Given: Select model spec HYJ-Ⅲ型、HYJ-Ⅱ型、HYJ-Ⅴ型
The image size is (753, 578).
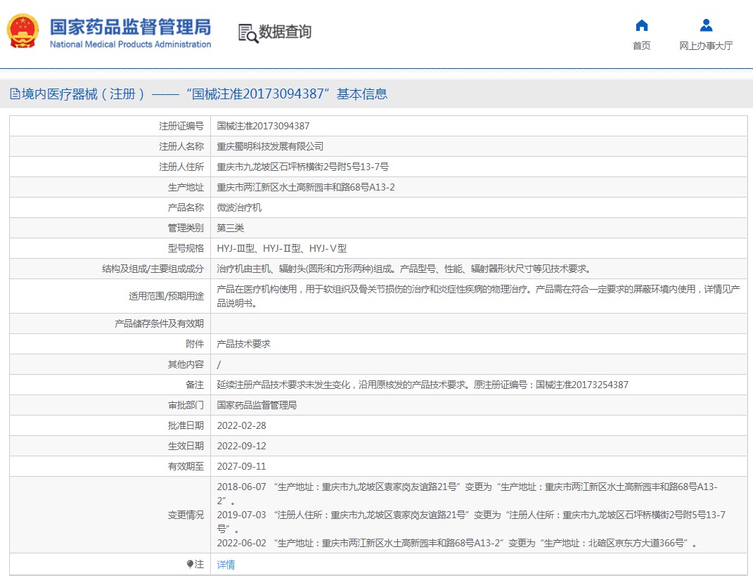Looking at the screenshot, I should 281,248.
